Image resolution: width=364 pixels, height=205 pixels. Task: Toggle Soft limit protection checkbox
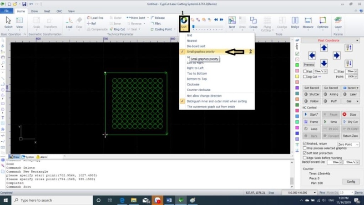(305, 152)
